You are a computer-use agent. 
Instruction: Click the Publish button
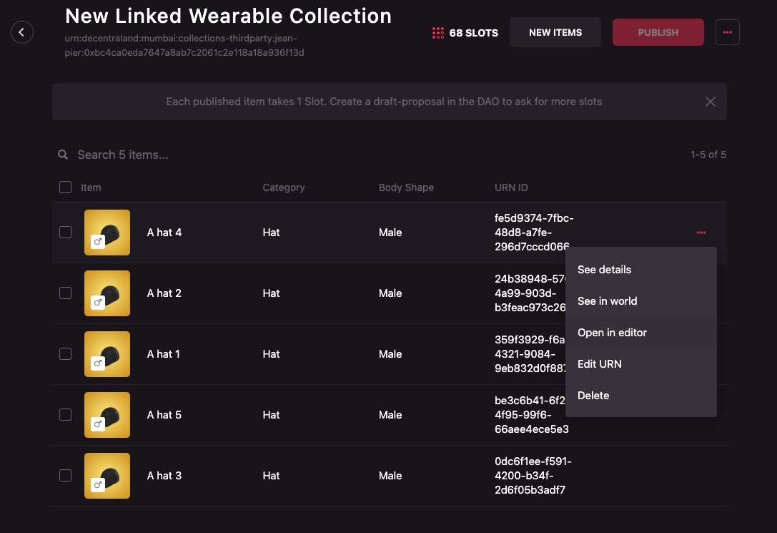pos(658,32)
